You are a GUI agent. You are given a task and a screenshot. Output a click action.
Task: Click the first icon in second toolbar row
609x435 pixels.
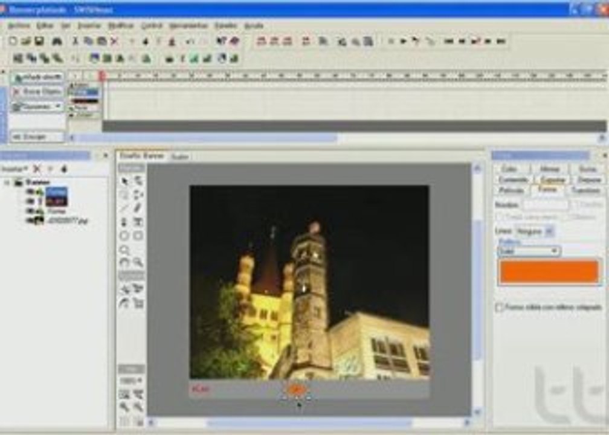[x=18, y=58]
